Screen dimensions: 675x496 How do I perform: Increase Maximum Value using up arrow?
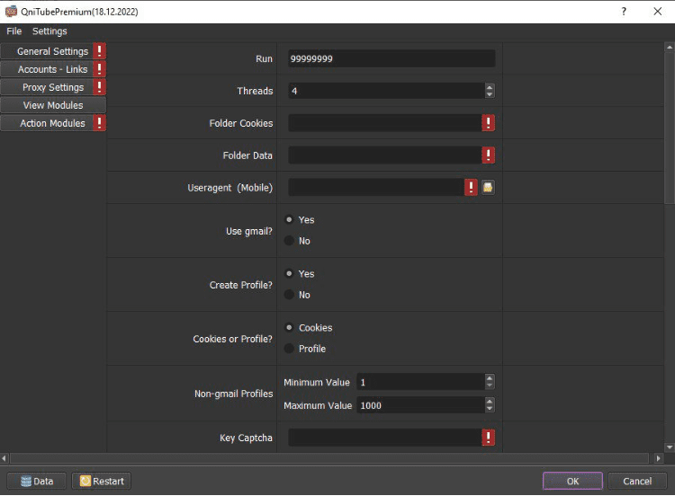pos(490,402)
